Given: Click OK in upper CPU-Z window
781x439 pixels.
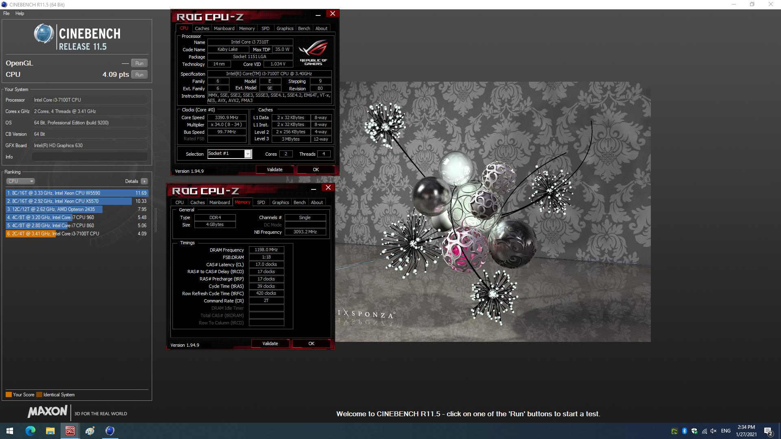Looking at the screenshot, I should (316, 170).
